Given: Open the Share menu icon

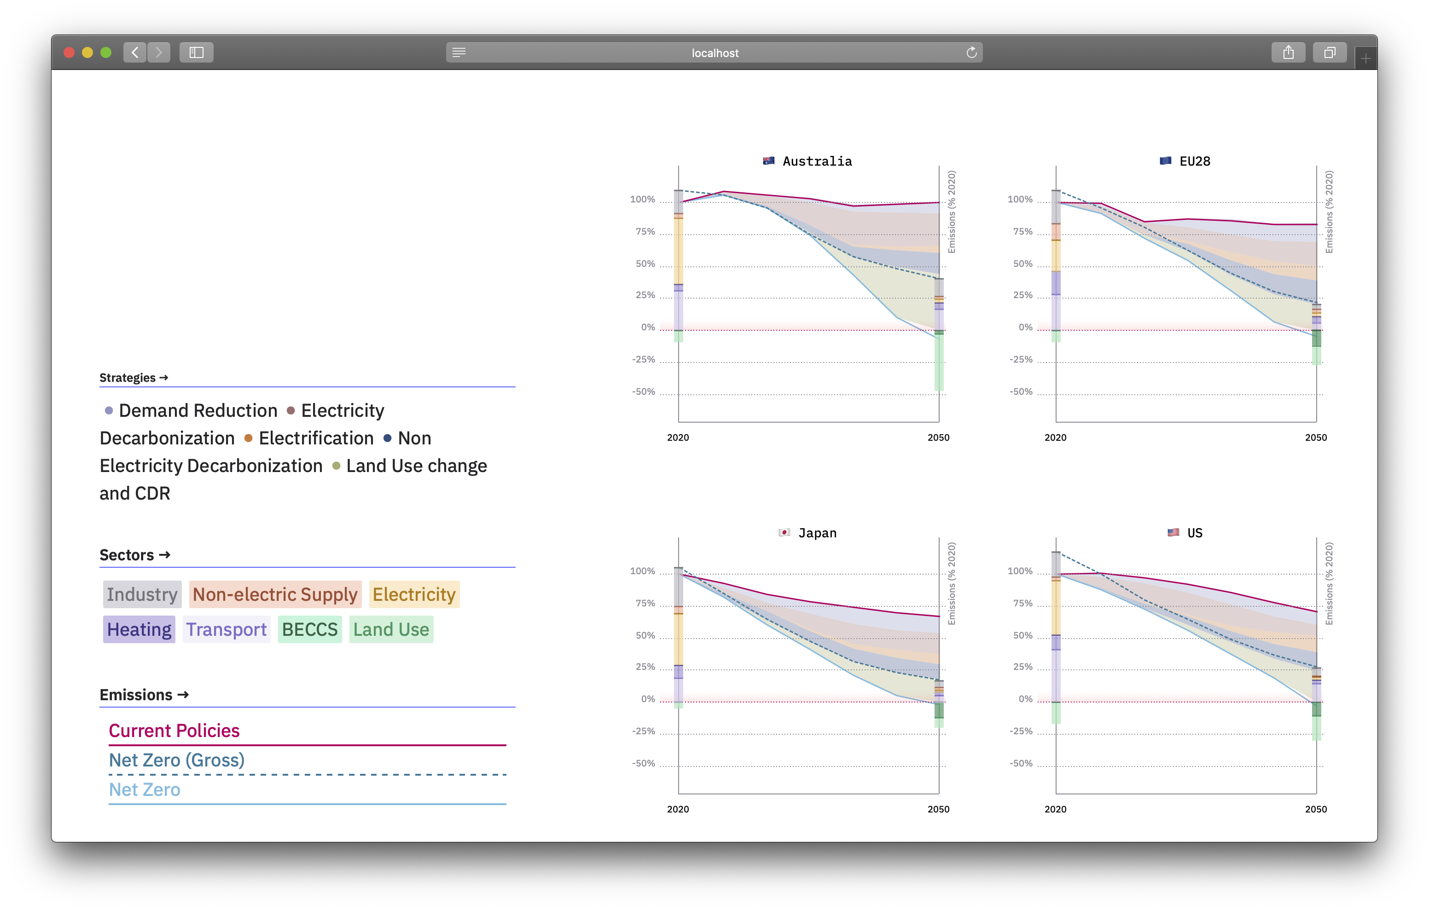Looking at the screenshot, I should [1288, 53].
